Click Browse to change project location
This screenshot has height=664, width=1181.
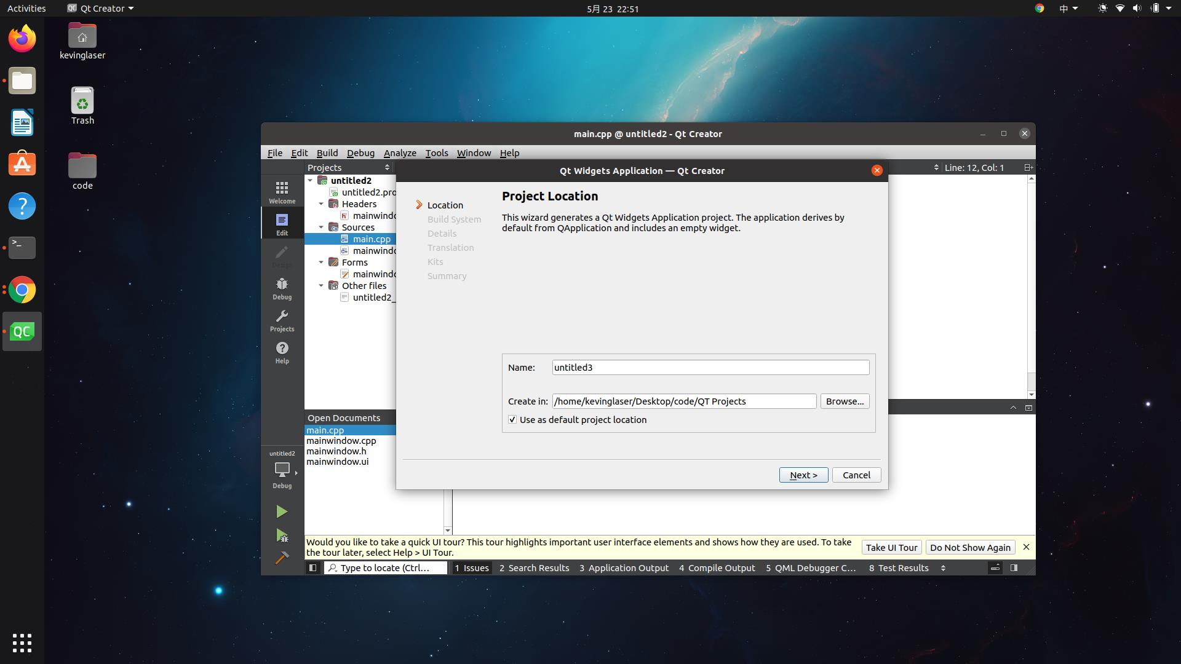click(845, 400)
